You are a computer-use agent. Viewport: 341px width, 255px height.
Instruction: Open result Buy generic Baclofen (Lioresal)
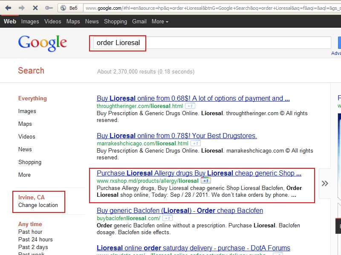coord(180,210)
